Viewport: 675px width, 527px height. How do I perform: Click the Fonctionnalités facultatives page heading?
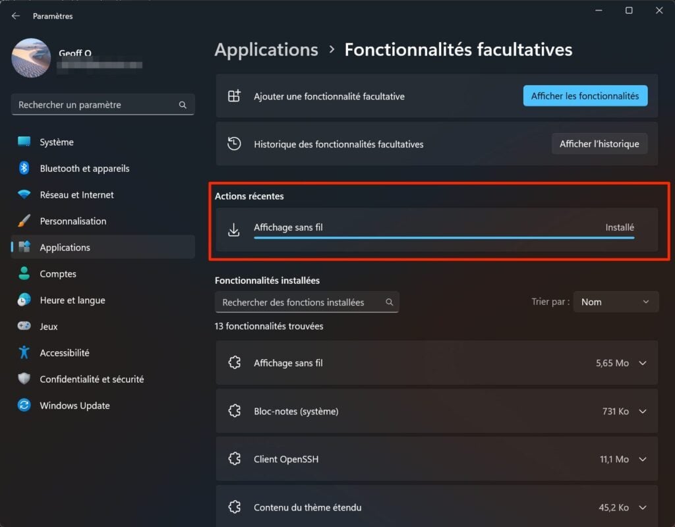459,50
